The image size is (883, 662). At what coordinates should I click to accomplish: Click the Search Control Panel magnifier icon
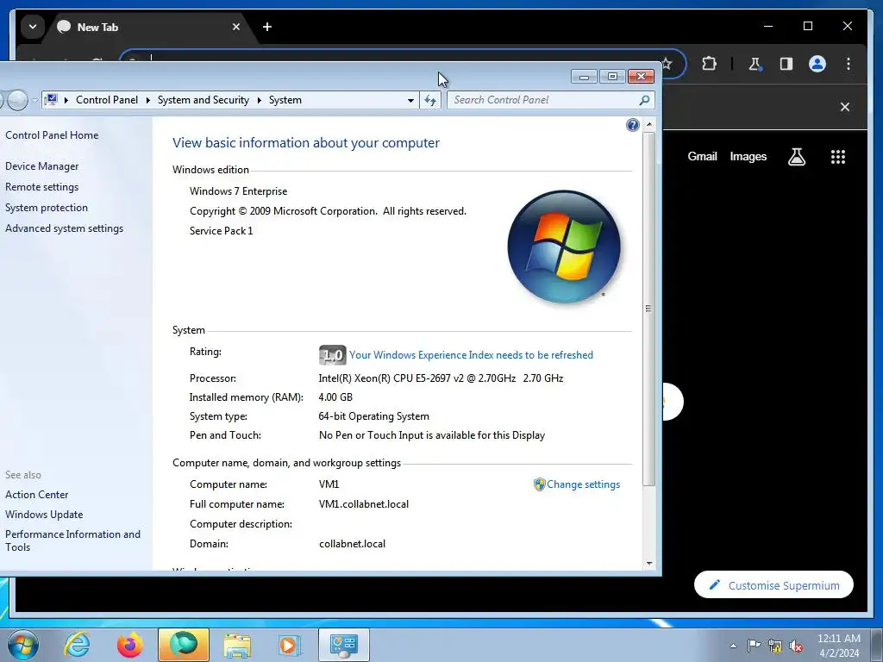pos(644,100)
